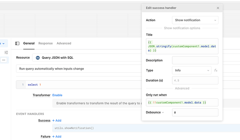
Task: Add a Failure event handler
Action: point(57,137)
